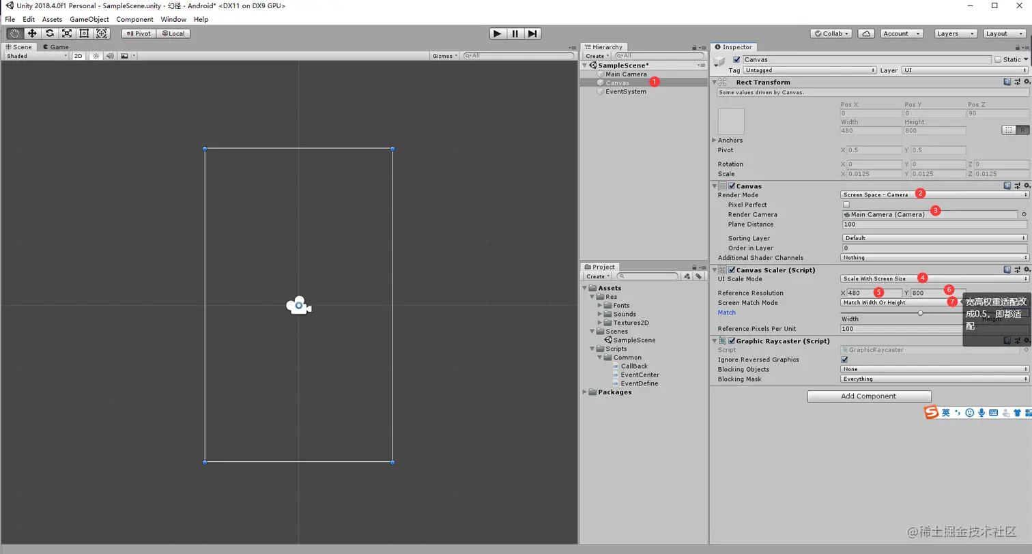Toggle Canvas Scaler component enabled checkbox
This screenshot has width=1032, height=554.
click(x=732, y=269)
